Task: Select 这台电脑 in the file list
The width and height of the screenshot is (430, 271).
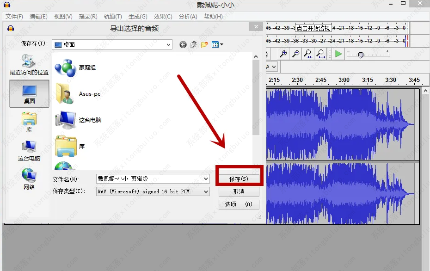Action: pyautogui.click(x=78, y=120)
